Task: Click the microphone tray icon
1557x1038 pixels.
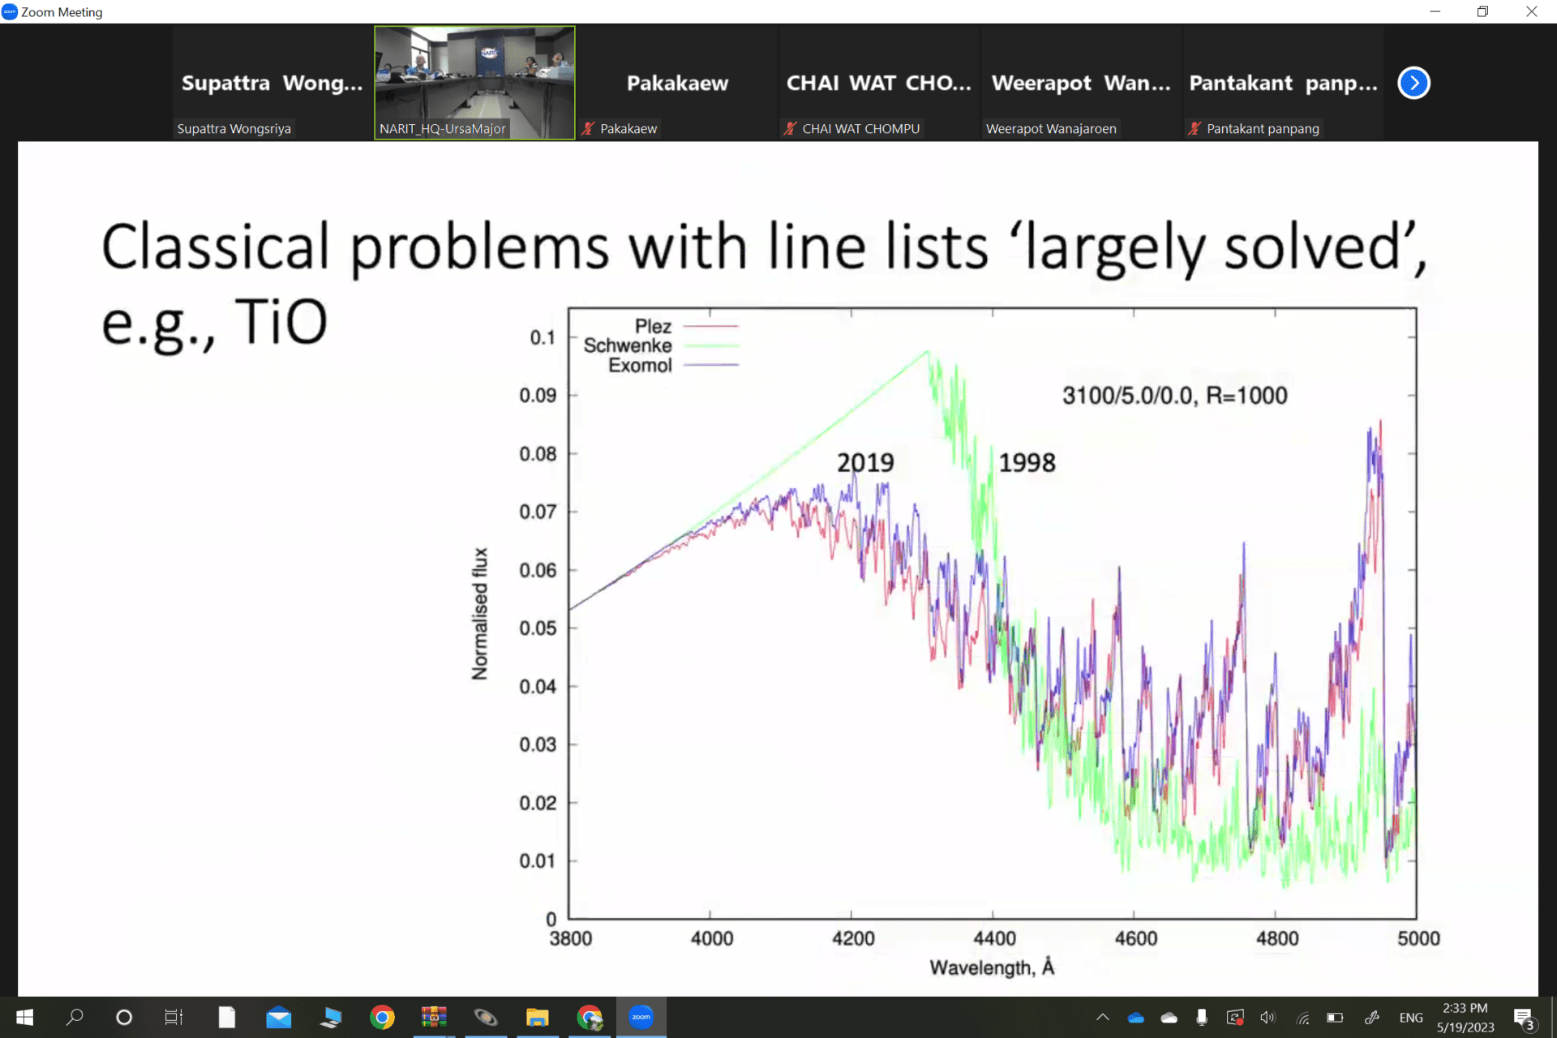Action: [1202, 1017]
